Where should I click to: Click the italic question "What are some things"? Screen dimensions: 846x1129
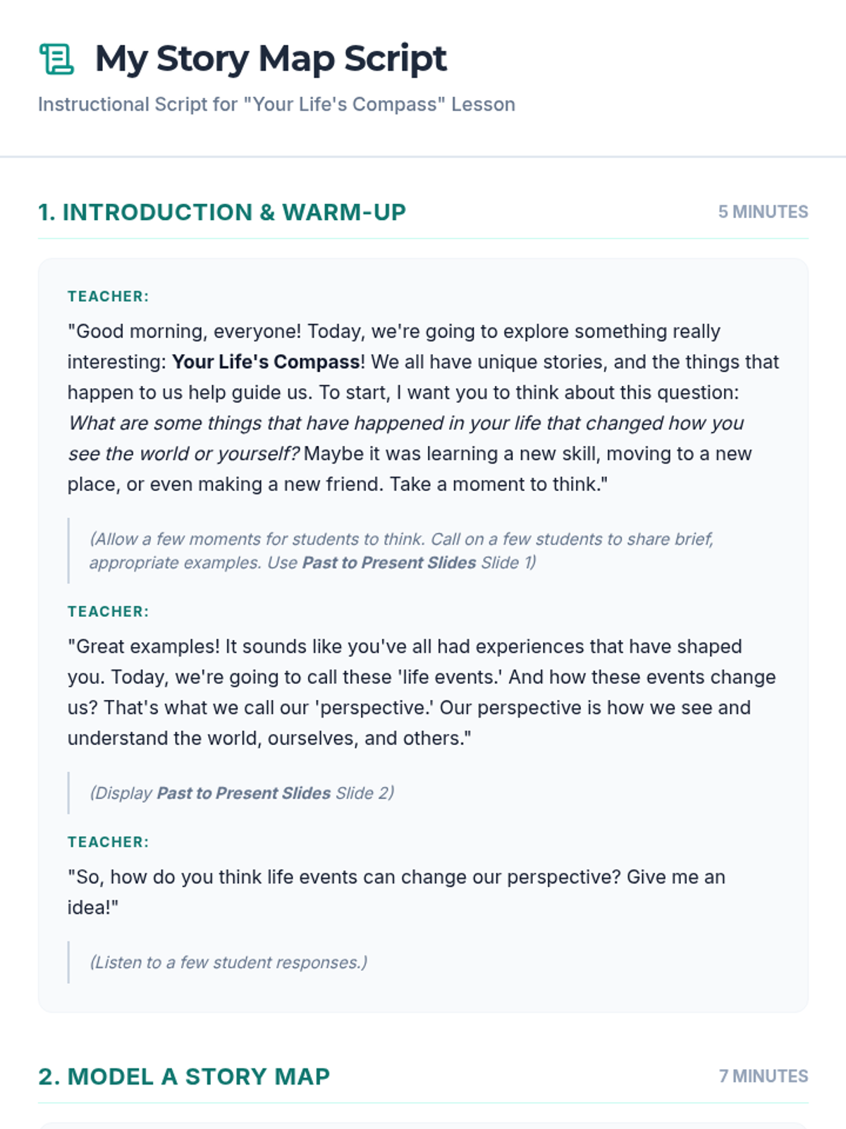tap(405, 423)
